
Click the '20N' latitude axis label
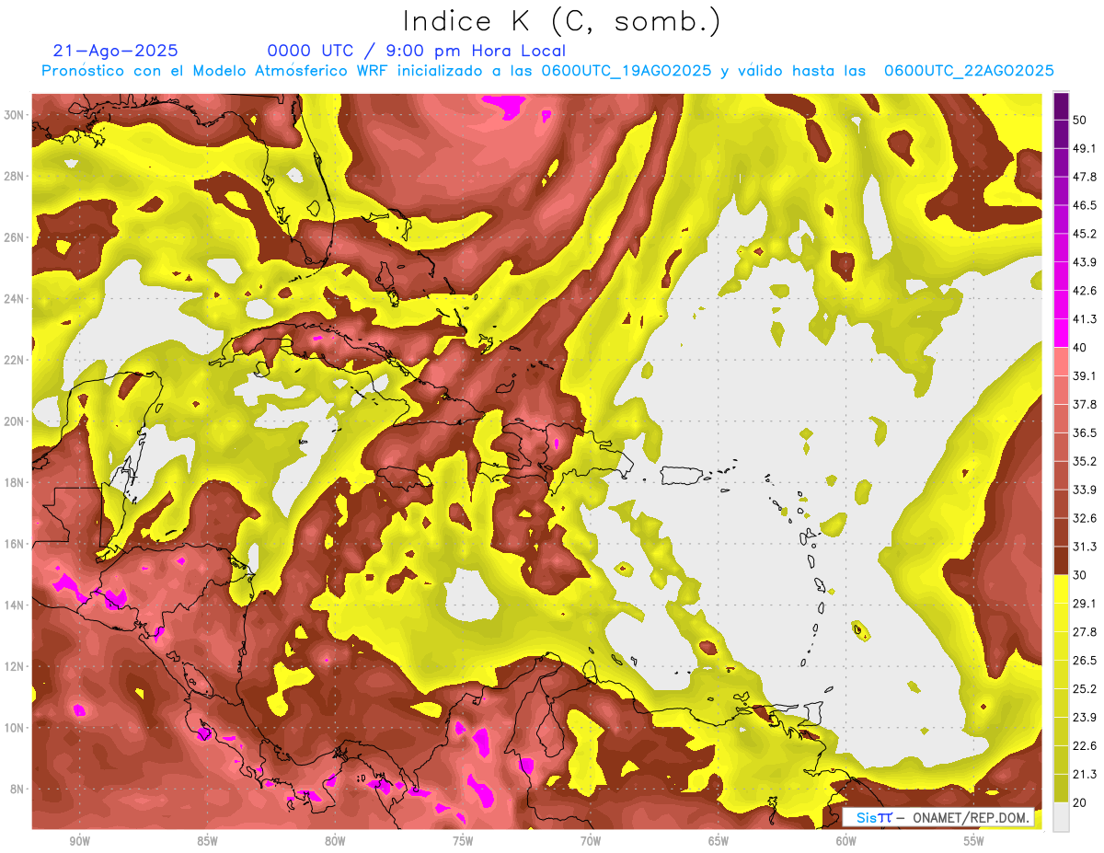pos(15,421)
